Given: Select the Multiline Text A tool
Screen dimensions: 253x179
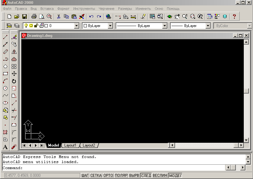Looking at the screenshot, I should (5, 147).
